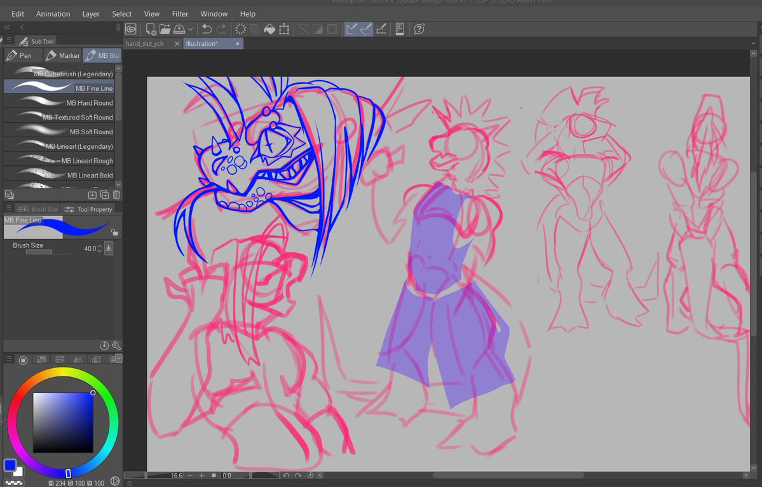762x487 pixels.
Task: Switch to the Tool Property tab
Action: (88, 209)
